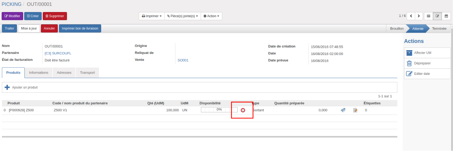Click the date value 16/08/2016 02:00:00
The height and width of the screenshot is (151, 453).
(327, 54)
